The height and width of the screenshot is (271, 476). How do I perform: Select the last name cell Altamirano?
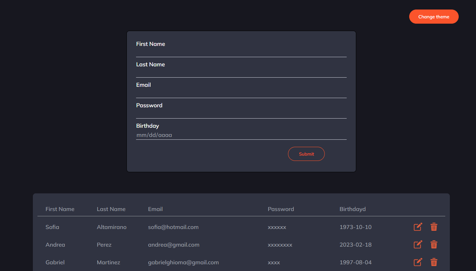tap(112, 227)
